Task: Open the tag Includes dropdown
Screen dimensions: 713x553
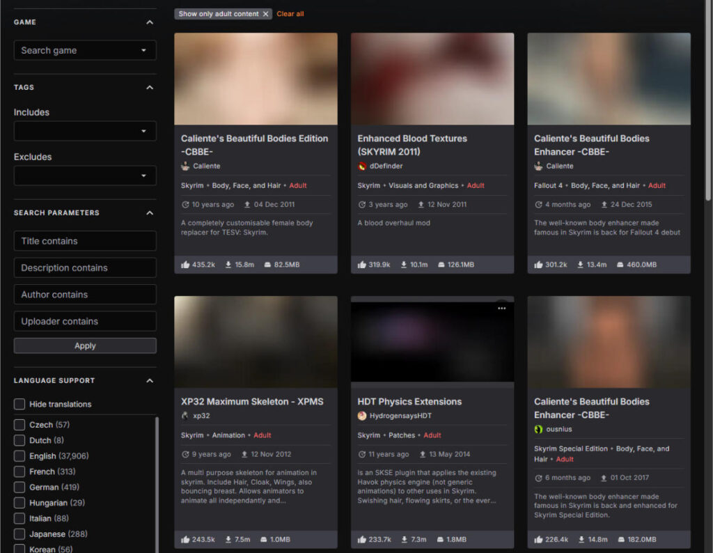Action: [85, 131]
